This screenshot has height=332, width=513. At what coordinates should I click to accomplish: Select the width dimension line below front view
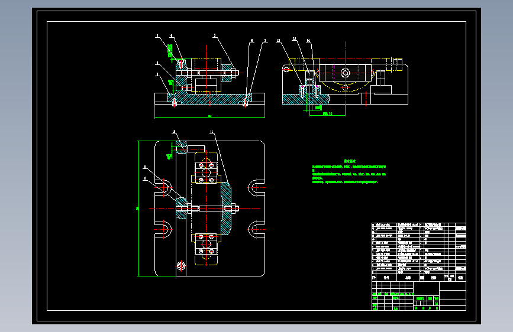coord(209,116)
